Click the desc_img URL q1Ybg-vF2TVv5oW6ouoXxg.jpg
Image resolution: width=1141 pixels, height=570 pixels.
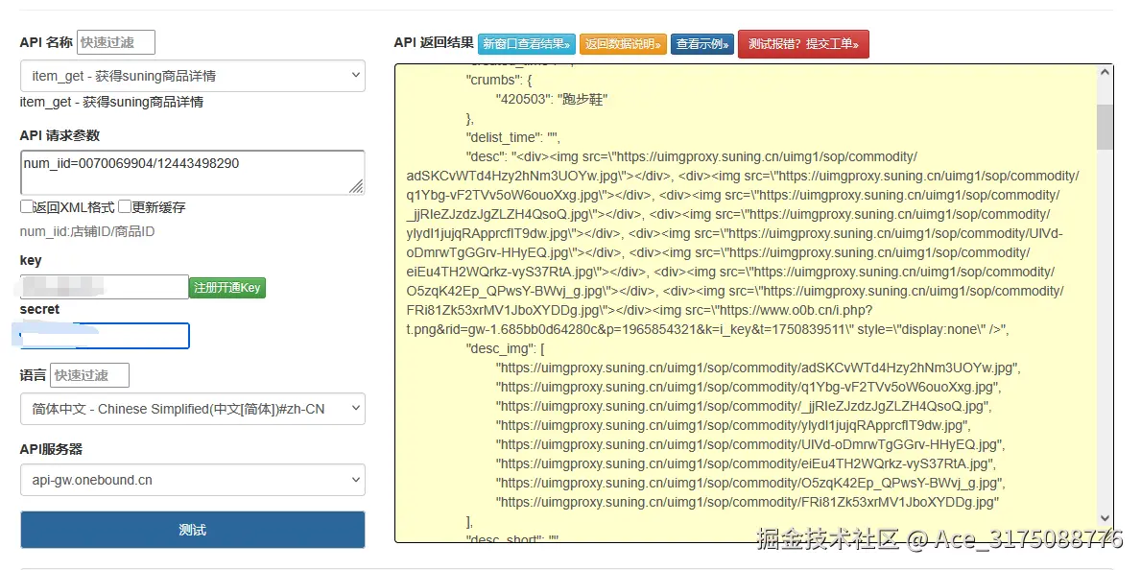pos(749,387)
